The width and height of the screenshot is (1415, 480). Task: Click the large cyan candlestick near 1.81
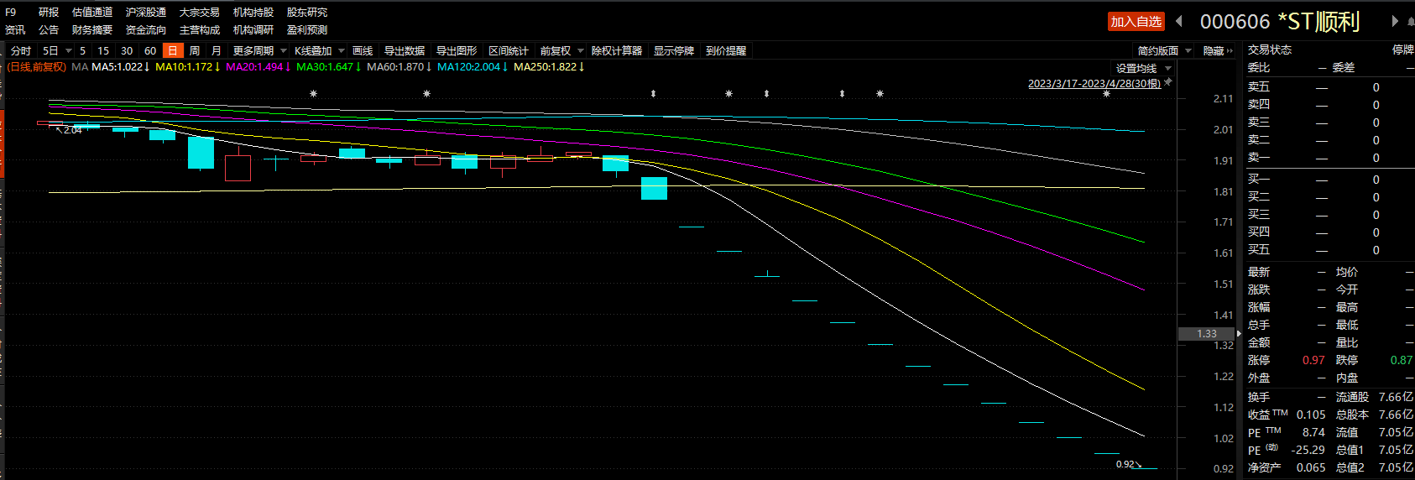654,188
